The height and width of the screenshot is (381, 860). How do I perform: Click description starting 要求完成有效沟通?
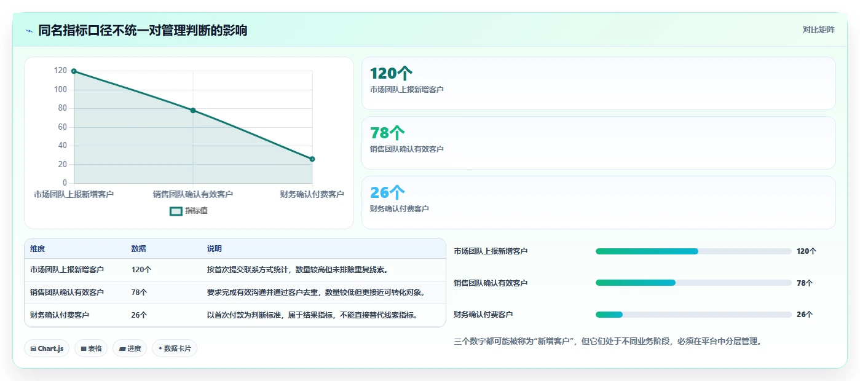coord(316,293)
